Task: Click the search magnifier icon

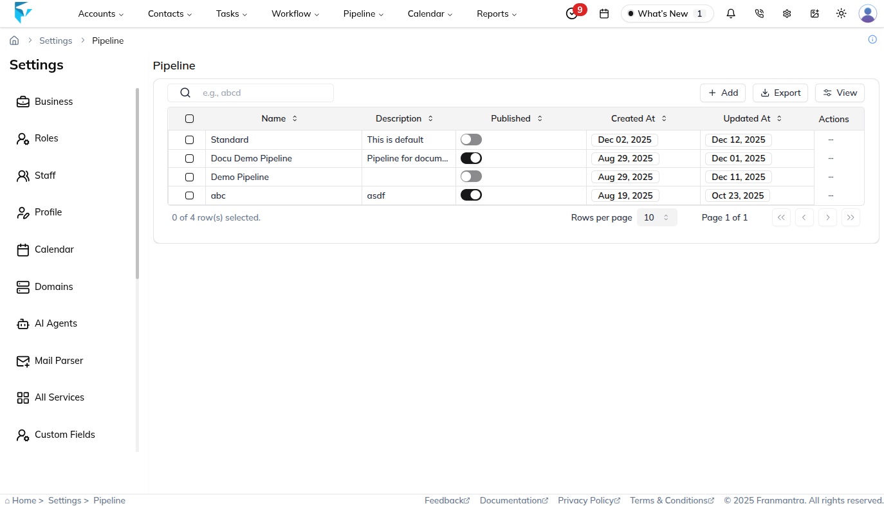Action: click(x=185, y=93)
